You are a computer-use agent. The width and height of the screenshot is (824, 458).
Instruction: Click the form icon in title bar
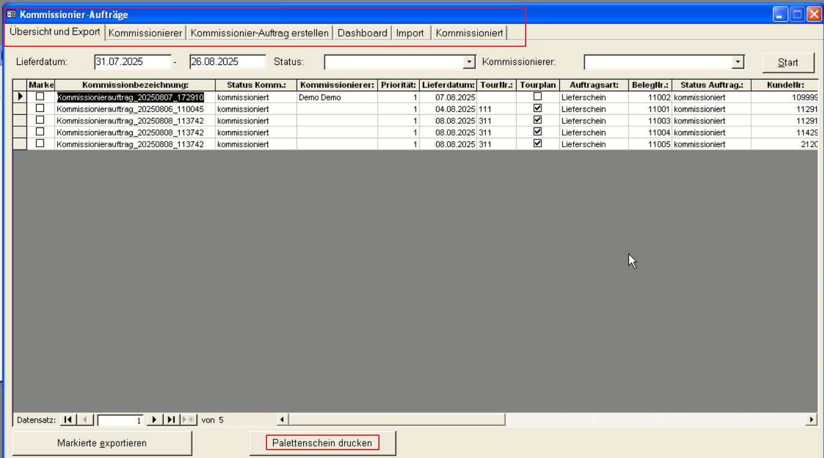(x=11, y=15)
